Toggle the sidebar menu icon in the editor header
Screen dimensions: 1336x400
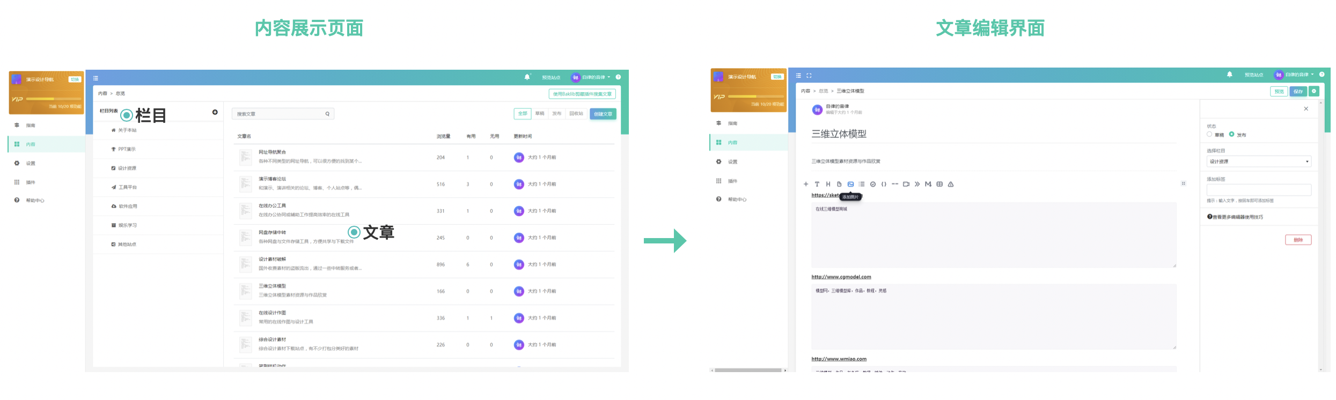coord(798,76)
